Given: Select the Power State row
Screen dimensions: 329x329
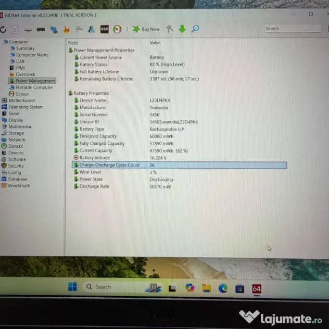Looking at the screenshot, I should coord(181,179).
